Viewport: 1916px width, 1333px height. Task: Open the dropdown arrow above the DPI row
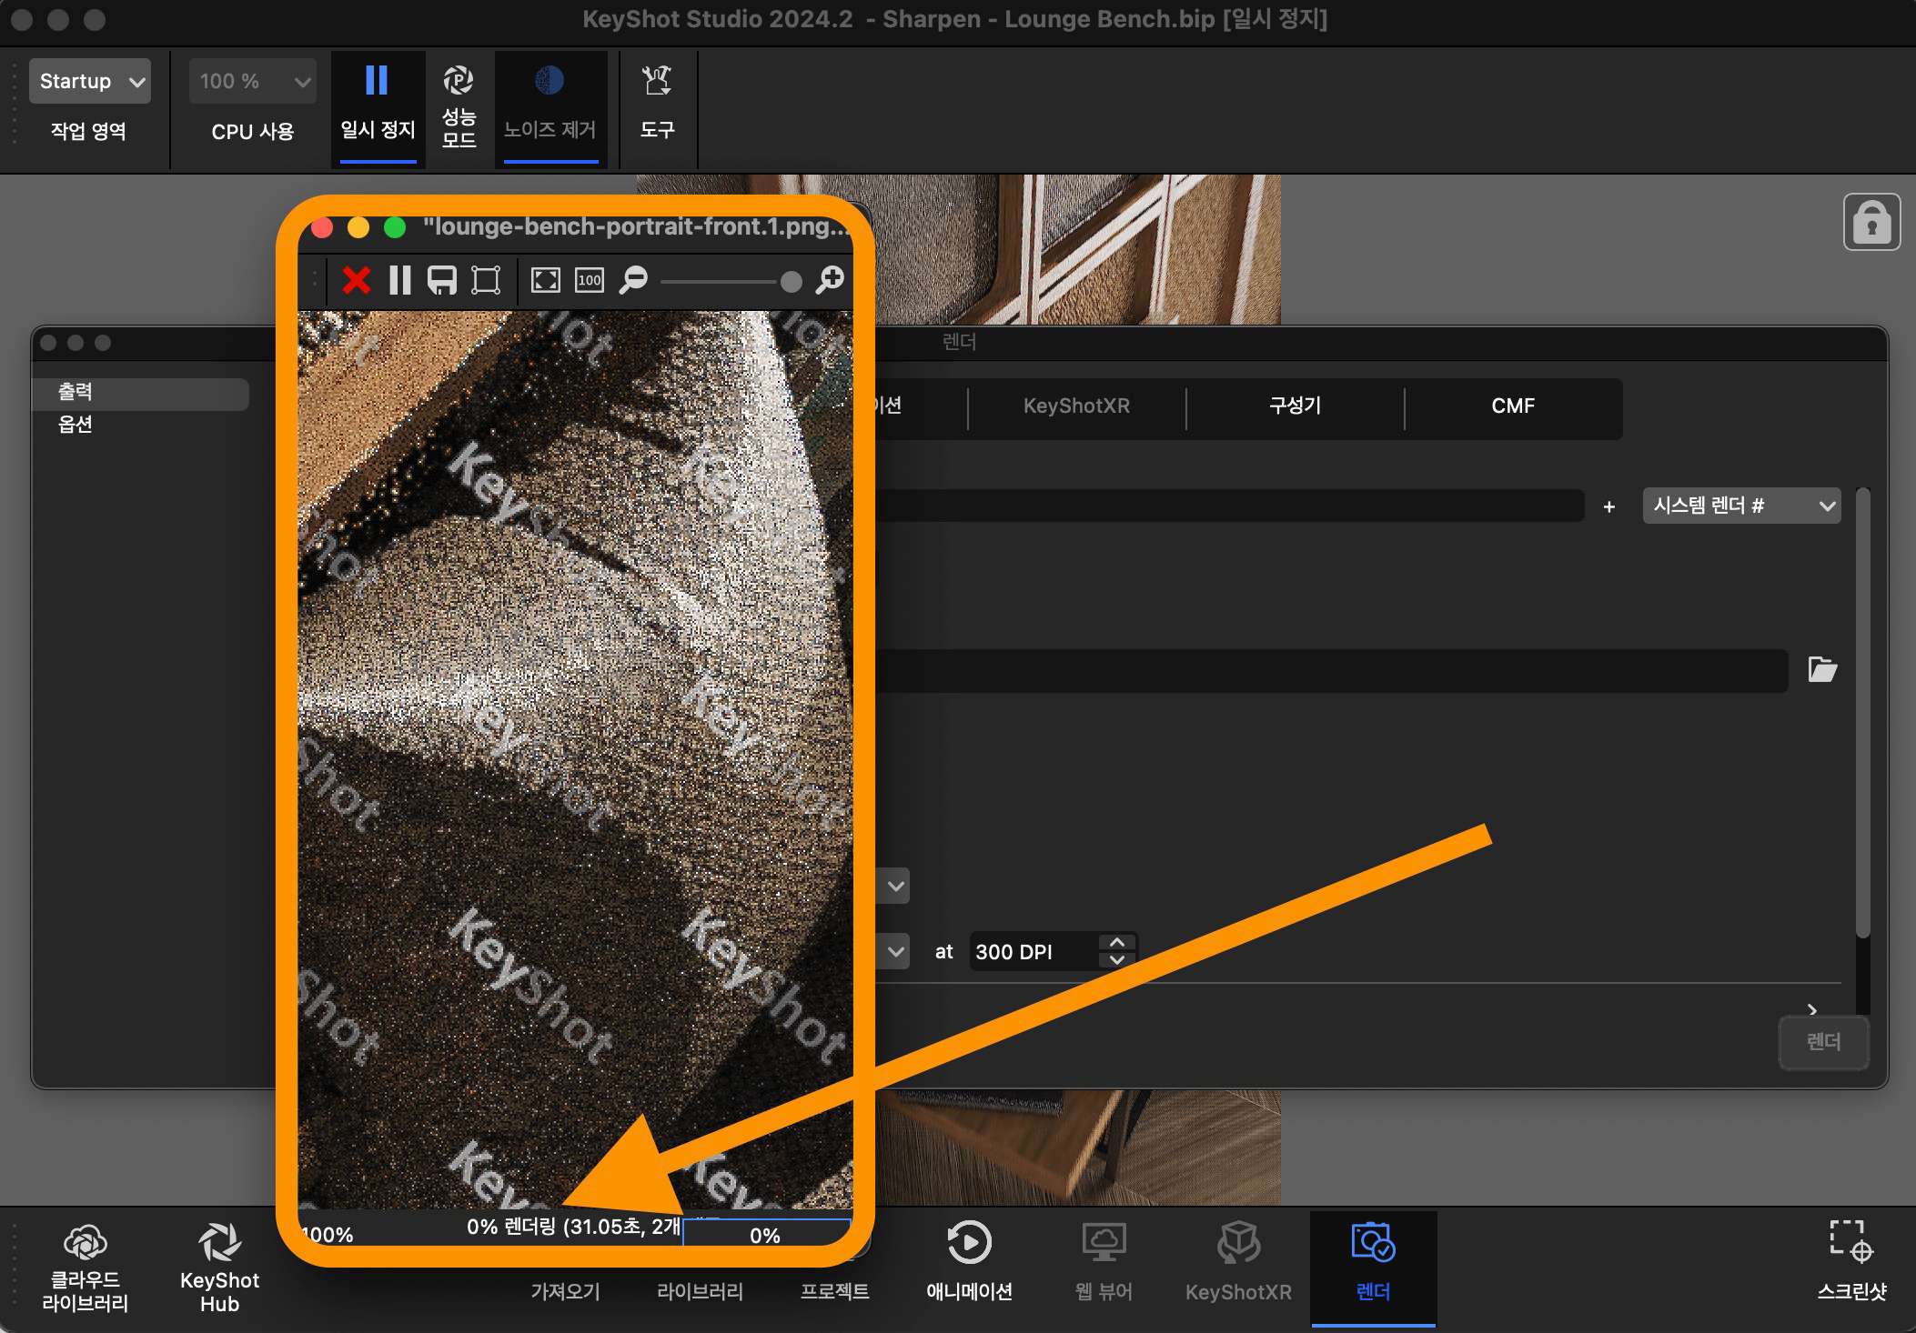point(895,886)
